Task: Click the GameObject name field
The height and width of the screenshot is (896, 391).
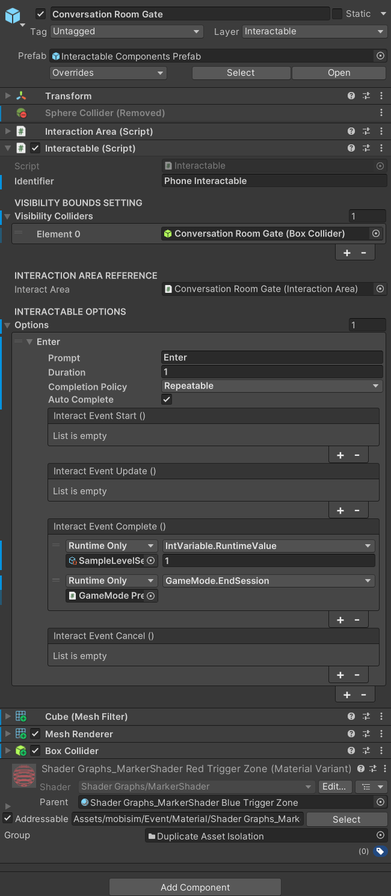Action: tap(189, 14)
